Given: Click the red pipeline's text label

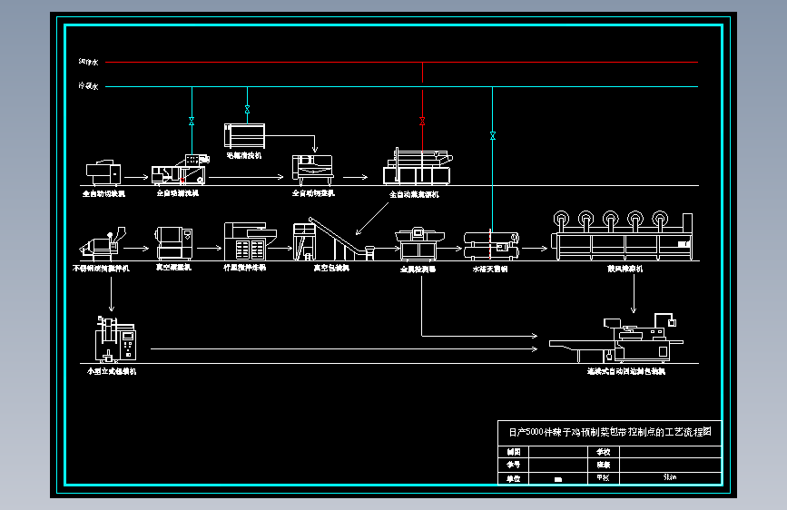Looking at the screenshot, I should pos(88,62).
